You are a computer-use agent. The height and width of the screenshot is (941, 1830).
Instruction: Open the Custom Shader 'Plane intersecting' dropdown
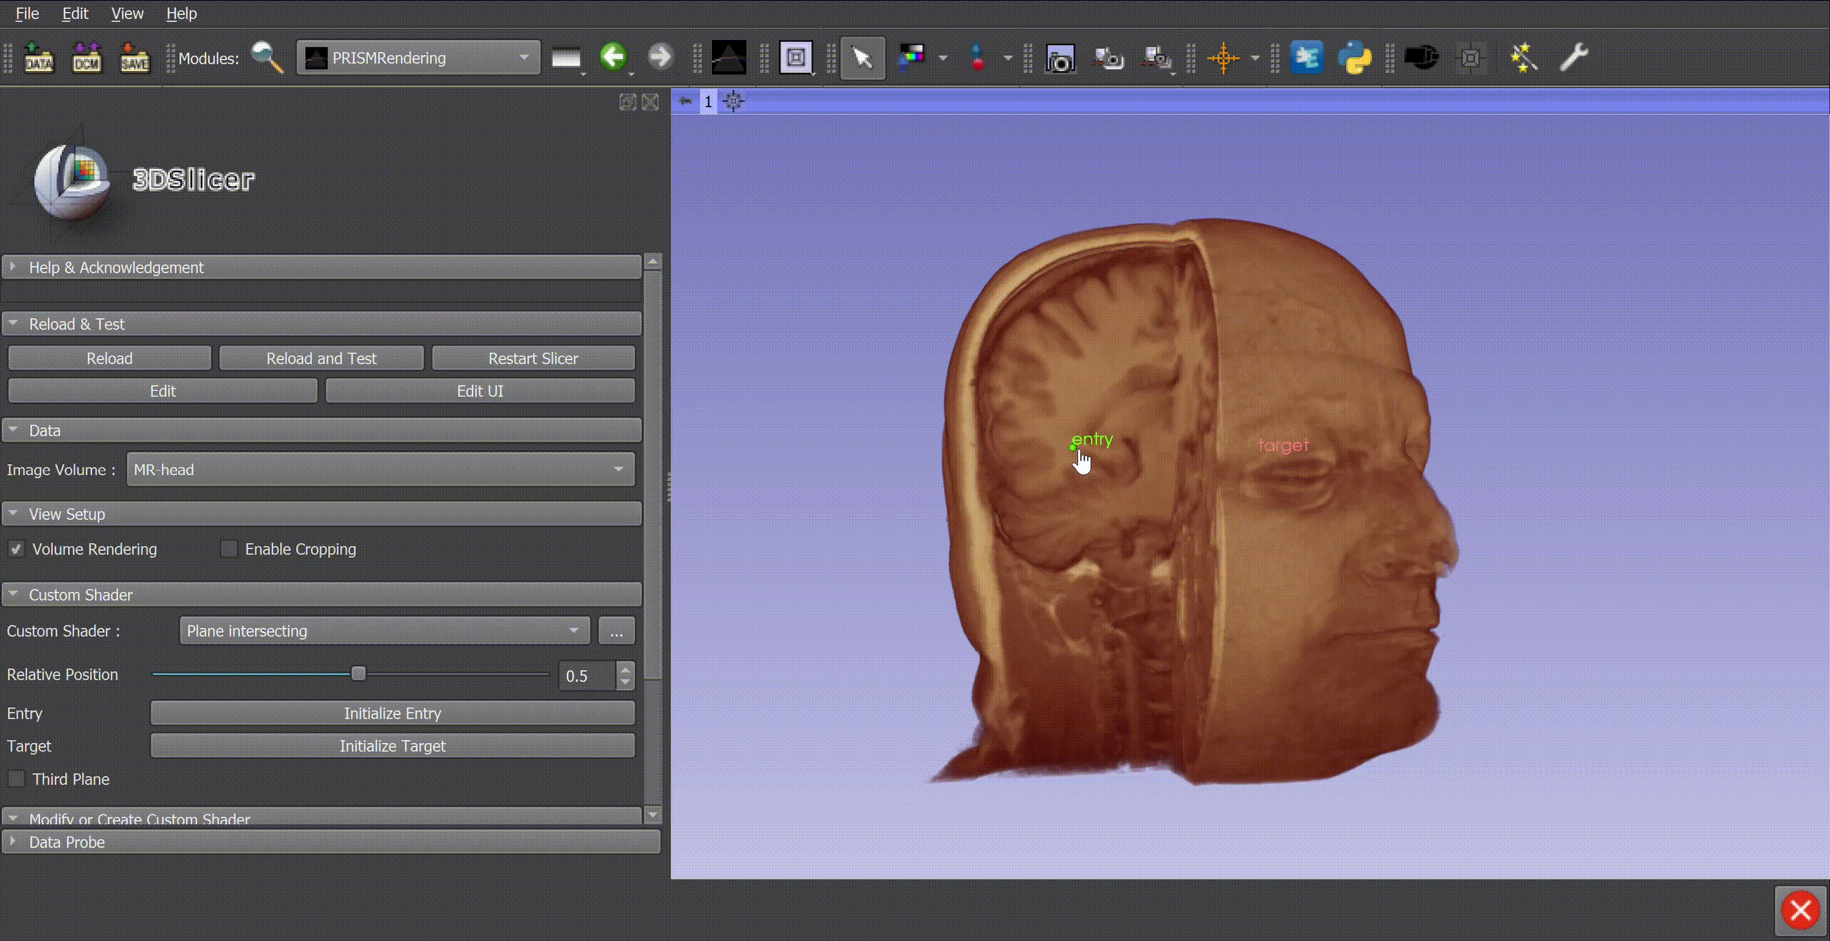tap(384, 631)
